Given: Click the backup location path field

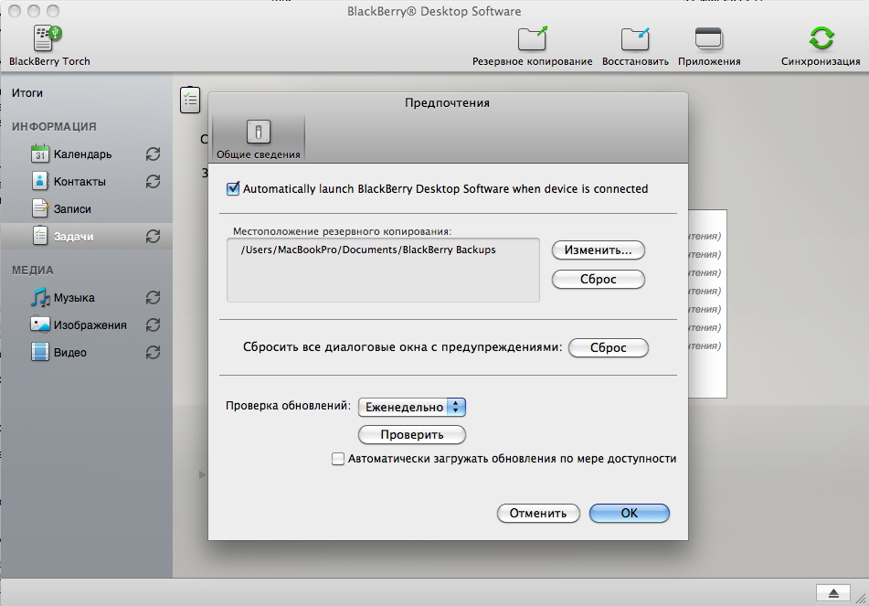Looking at the screenshot, I should (x=383, y=270).
